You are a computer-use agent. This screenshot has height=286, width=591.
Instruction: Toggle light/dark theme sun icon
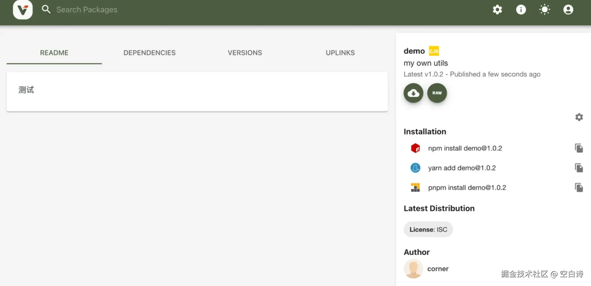tap(545, 9)
